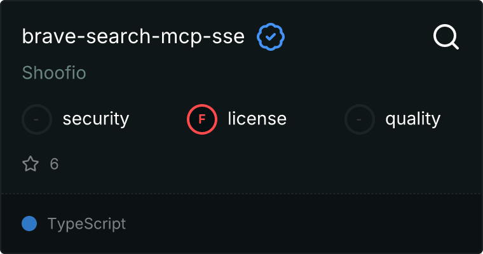Open the brave-search-mcp-sse title link
Image resolution: width=483 pixels, height=254 pixels.
pos(133,37)
